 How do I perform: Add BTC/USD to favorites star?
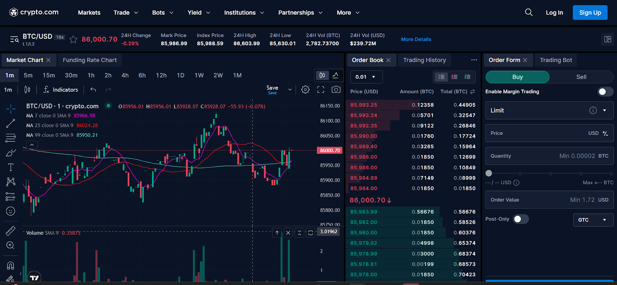(73, 39)
